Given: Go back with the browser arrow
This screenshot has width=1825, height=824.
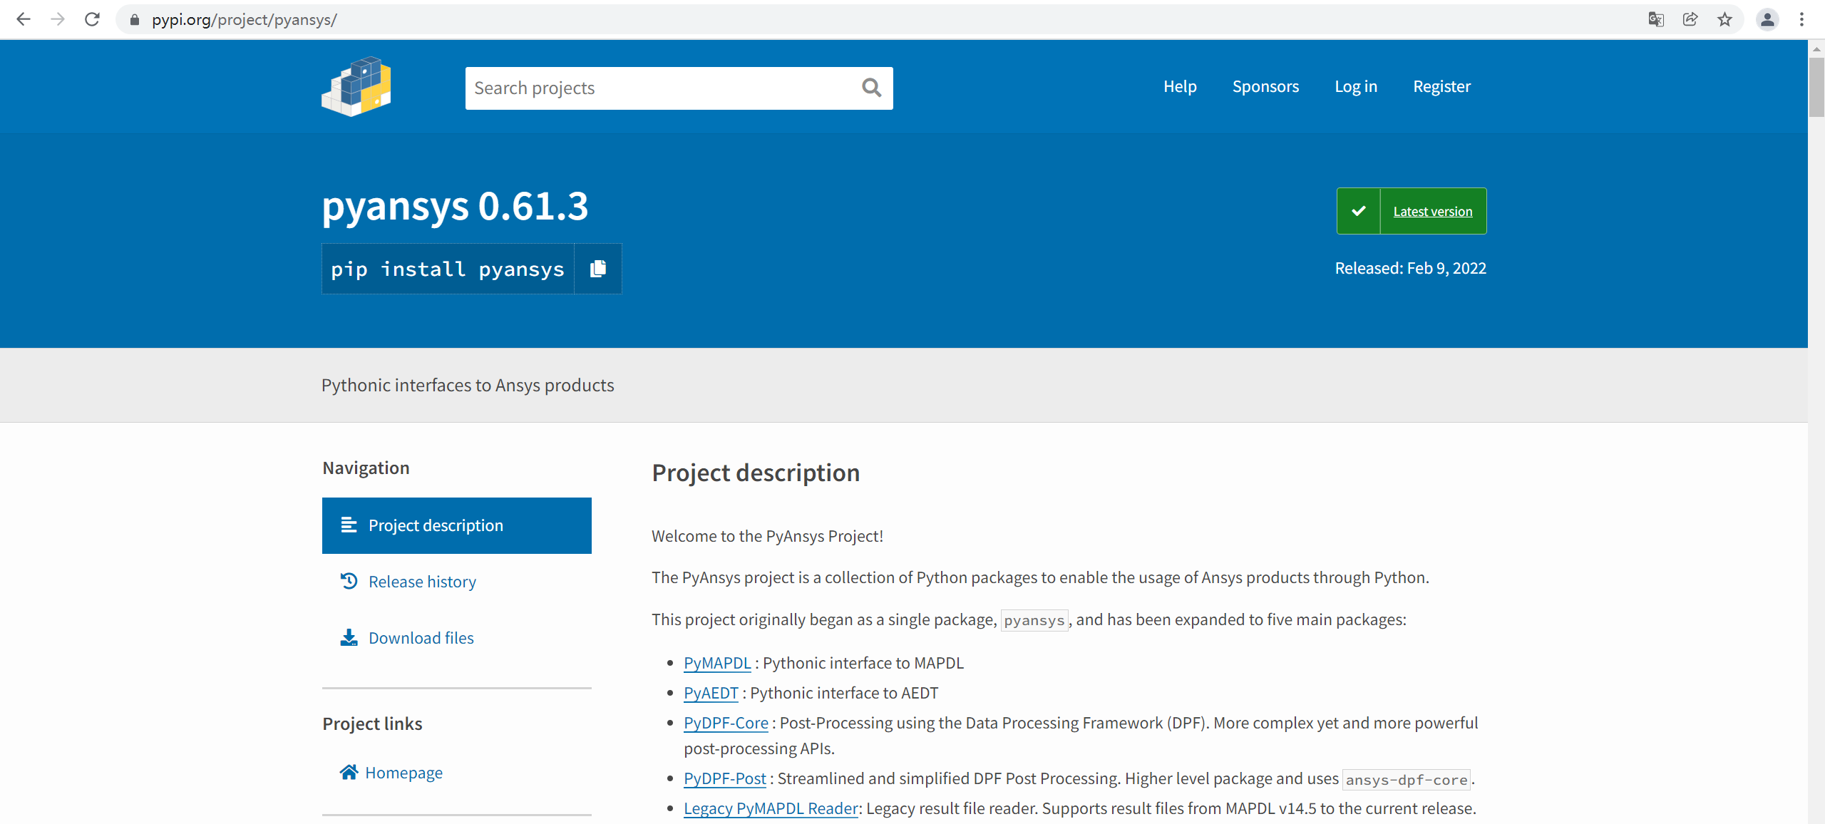Looking at the screenshot, I should point(24,19).
